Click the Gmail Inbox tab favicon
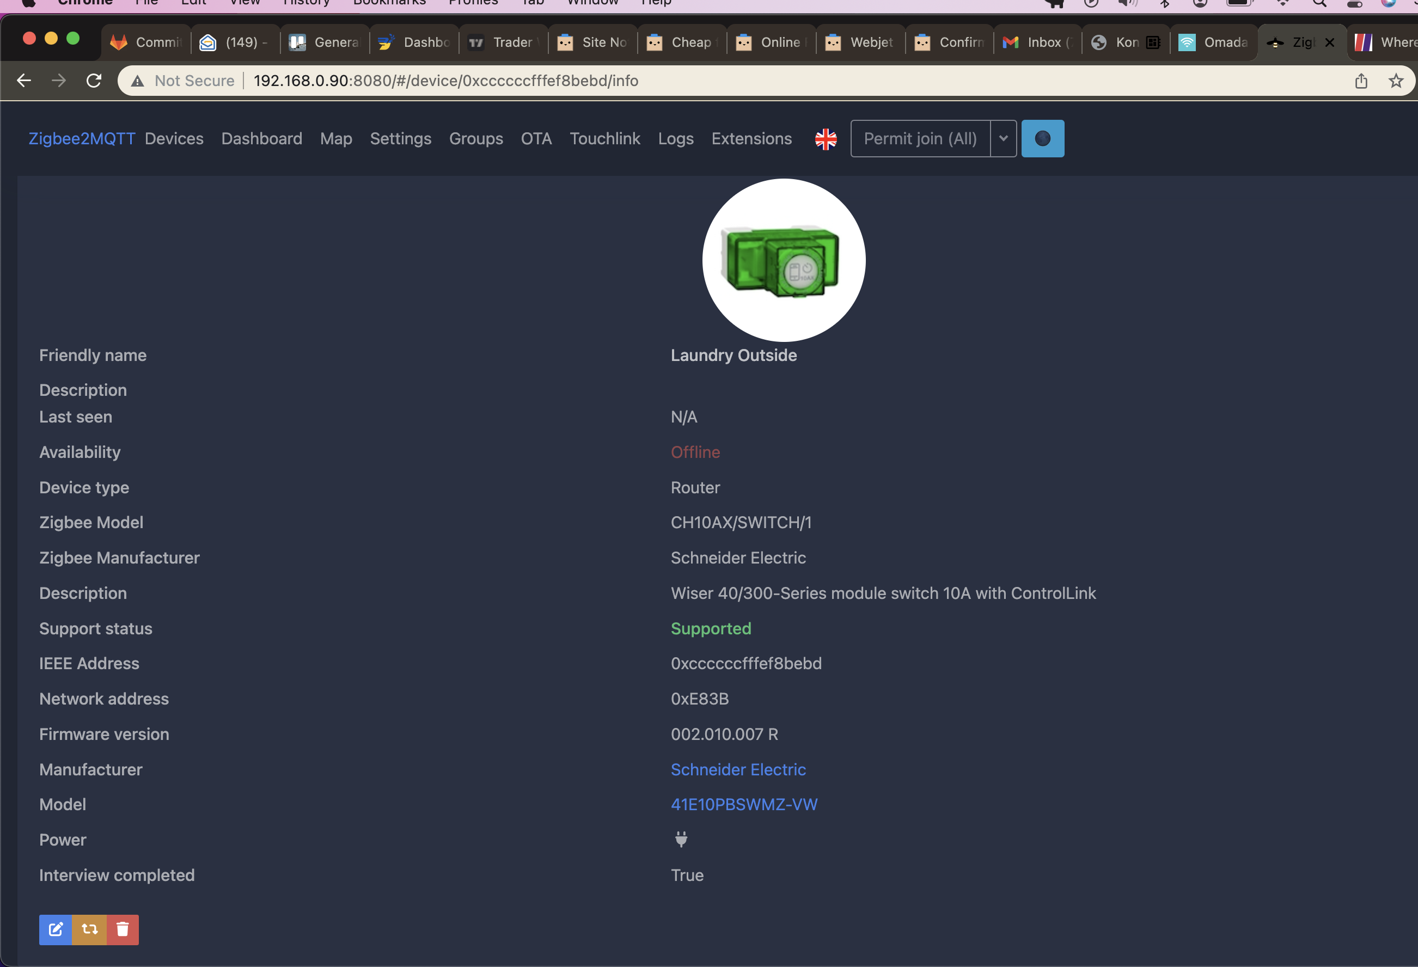This screenshot has width=1418, height=967. click(1011, 42)
